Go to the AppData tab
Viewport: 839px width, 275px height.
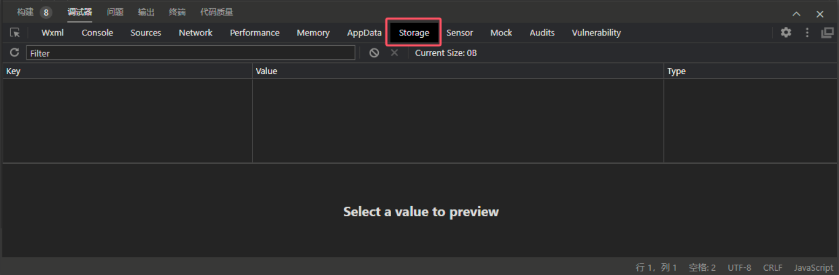coord(364,33)
